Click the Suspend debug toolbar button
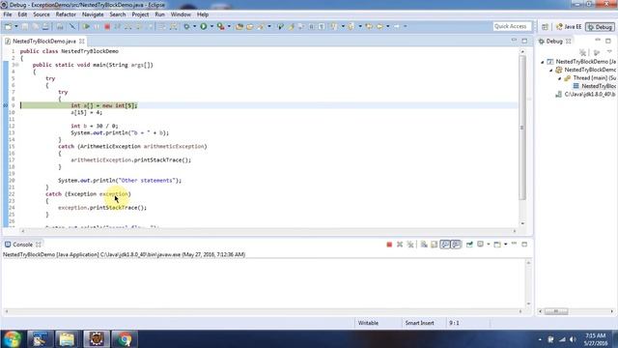 click(97, 26)
